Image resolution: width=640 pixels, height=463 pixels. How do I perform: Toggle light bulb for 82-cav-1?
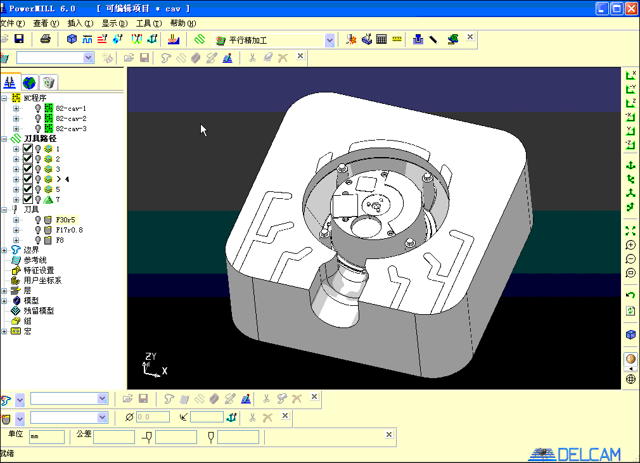(x=38, y=108)
